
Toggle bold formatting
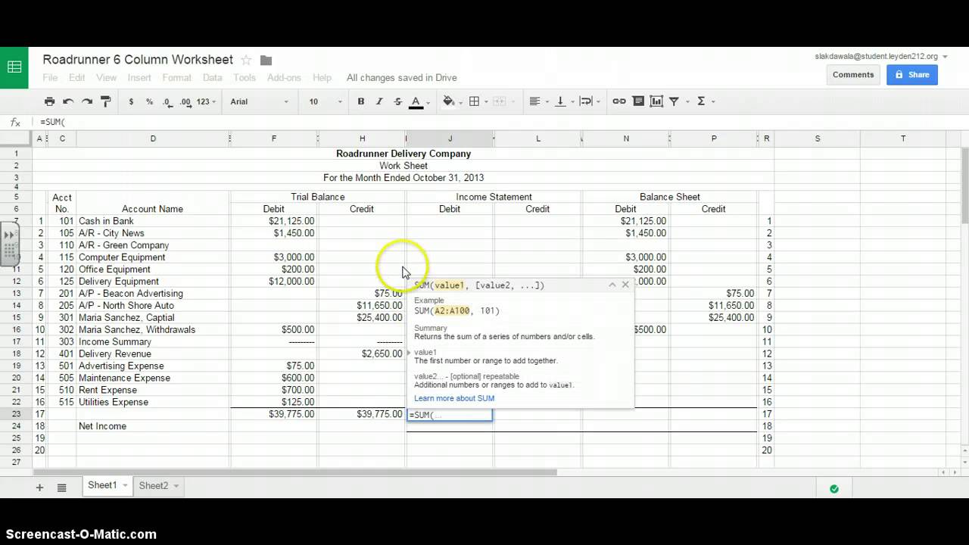[x=361, y=101]
